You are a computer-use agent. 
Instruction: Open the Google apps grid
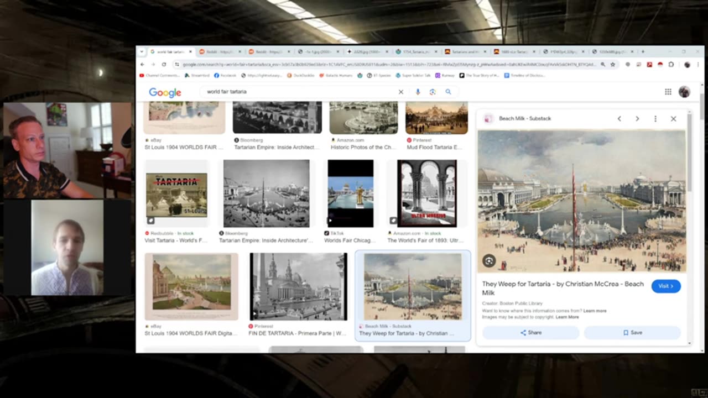[668, 92]
